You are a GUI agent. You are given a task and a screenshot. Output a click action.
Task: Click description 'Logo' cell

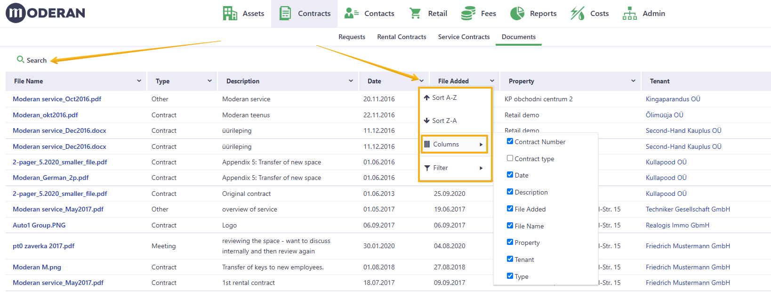coord(229,225)
